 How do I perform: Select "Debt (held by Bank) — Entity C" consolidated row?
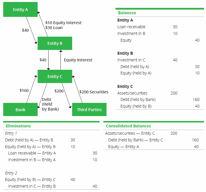click(135, 140)
